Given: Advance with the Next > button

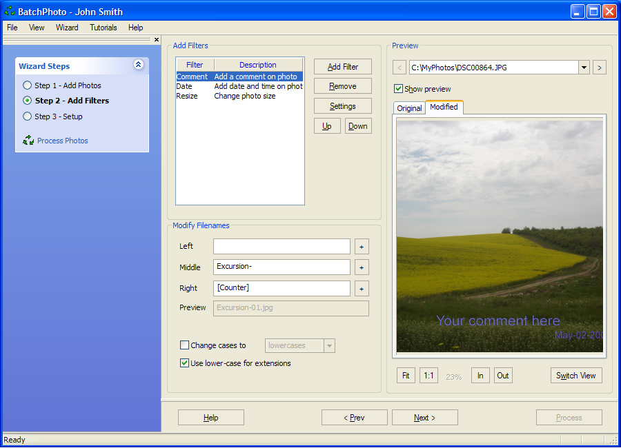Looking at the screenshot, I should [x=424, y=418].
